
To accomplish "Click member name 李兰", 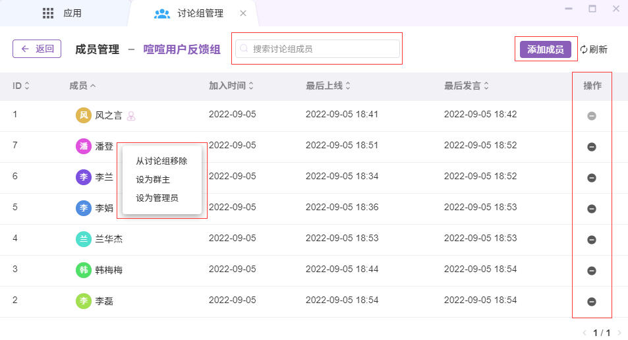I will pyautogui.click(x=104, y=177).
